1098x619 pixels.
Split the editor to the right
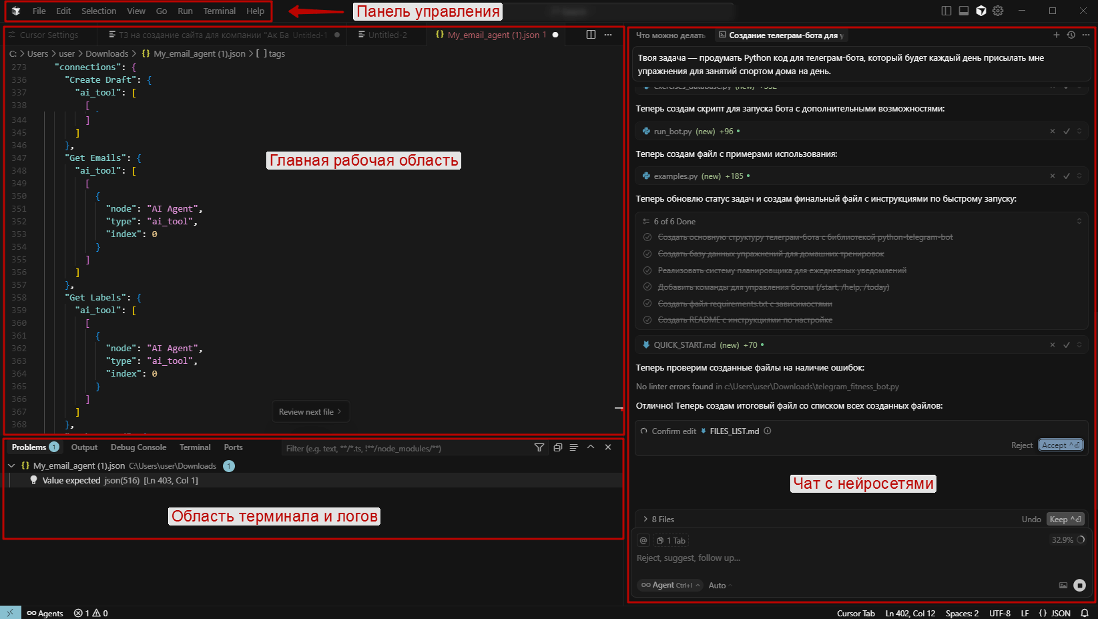[x=591, y=35]
